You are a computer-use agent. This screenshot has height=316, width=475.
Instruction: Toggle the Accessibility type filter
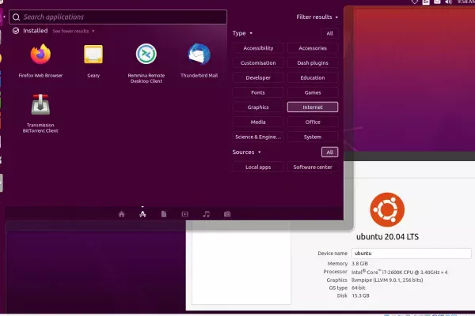point(258,48)
